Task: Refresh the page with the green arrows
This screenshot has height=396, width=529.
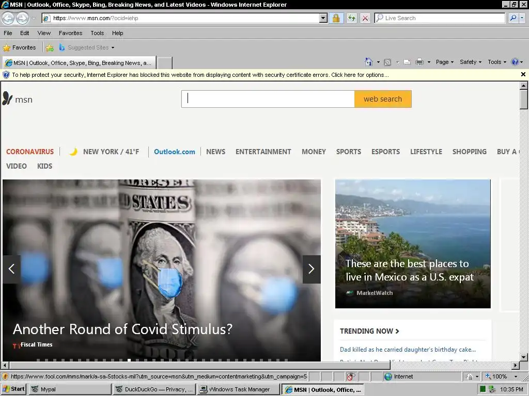Action: [x=351, y=18]
